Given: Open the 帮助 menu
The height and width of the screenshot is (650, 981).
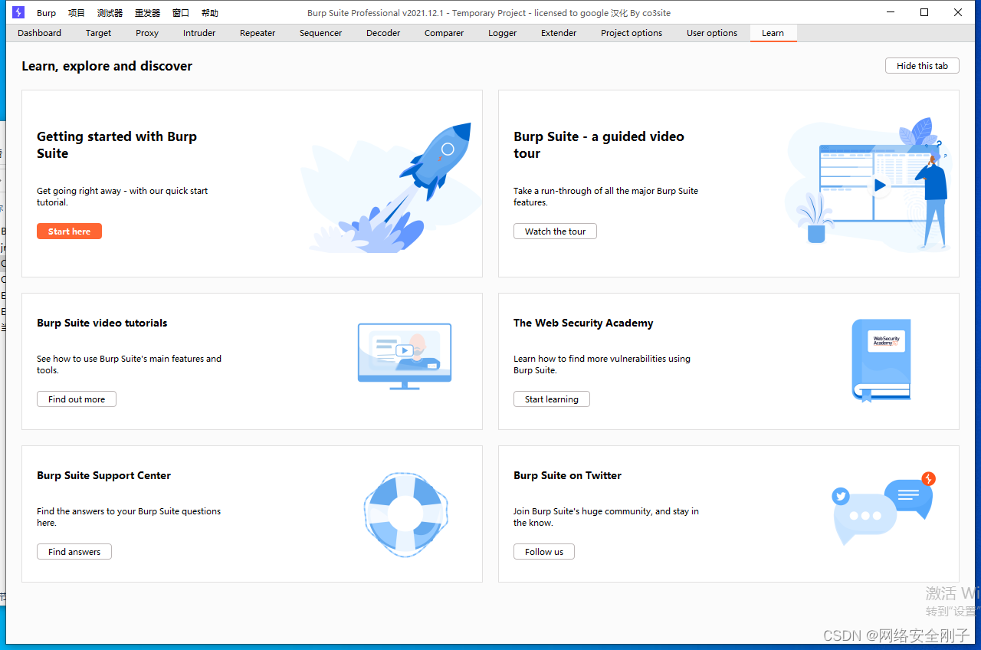Looking at the screenshot, I should (209, 13).
